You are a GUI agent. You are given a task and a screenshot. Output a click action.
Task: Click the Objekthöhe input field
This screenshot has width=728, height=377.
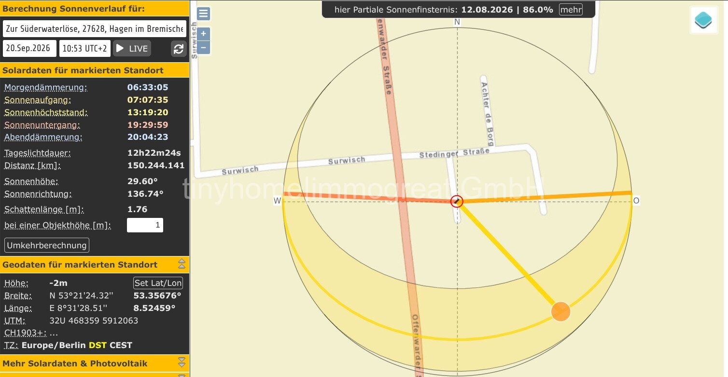[145, 225]
